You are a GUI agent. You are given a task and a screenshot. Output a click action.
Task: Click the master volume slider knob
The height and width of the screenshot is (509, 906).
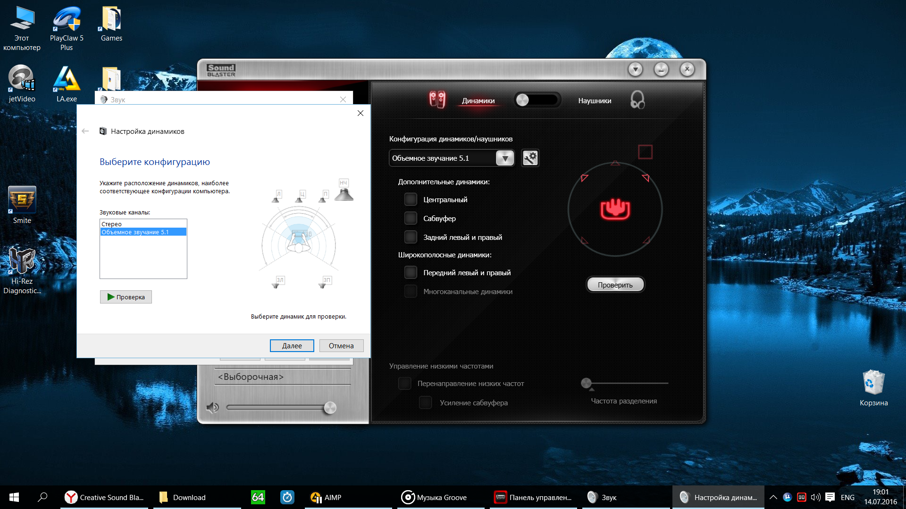[x=330, y=408]
